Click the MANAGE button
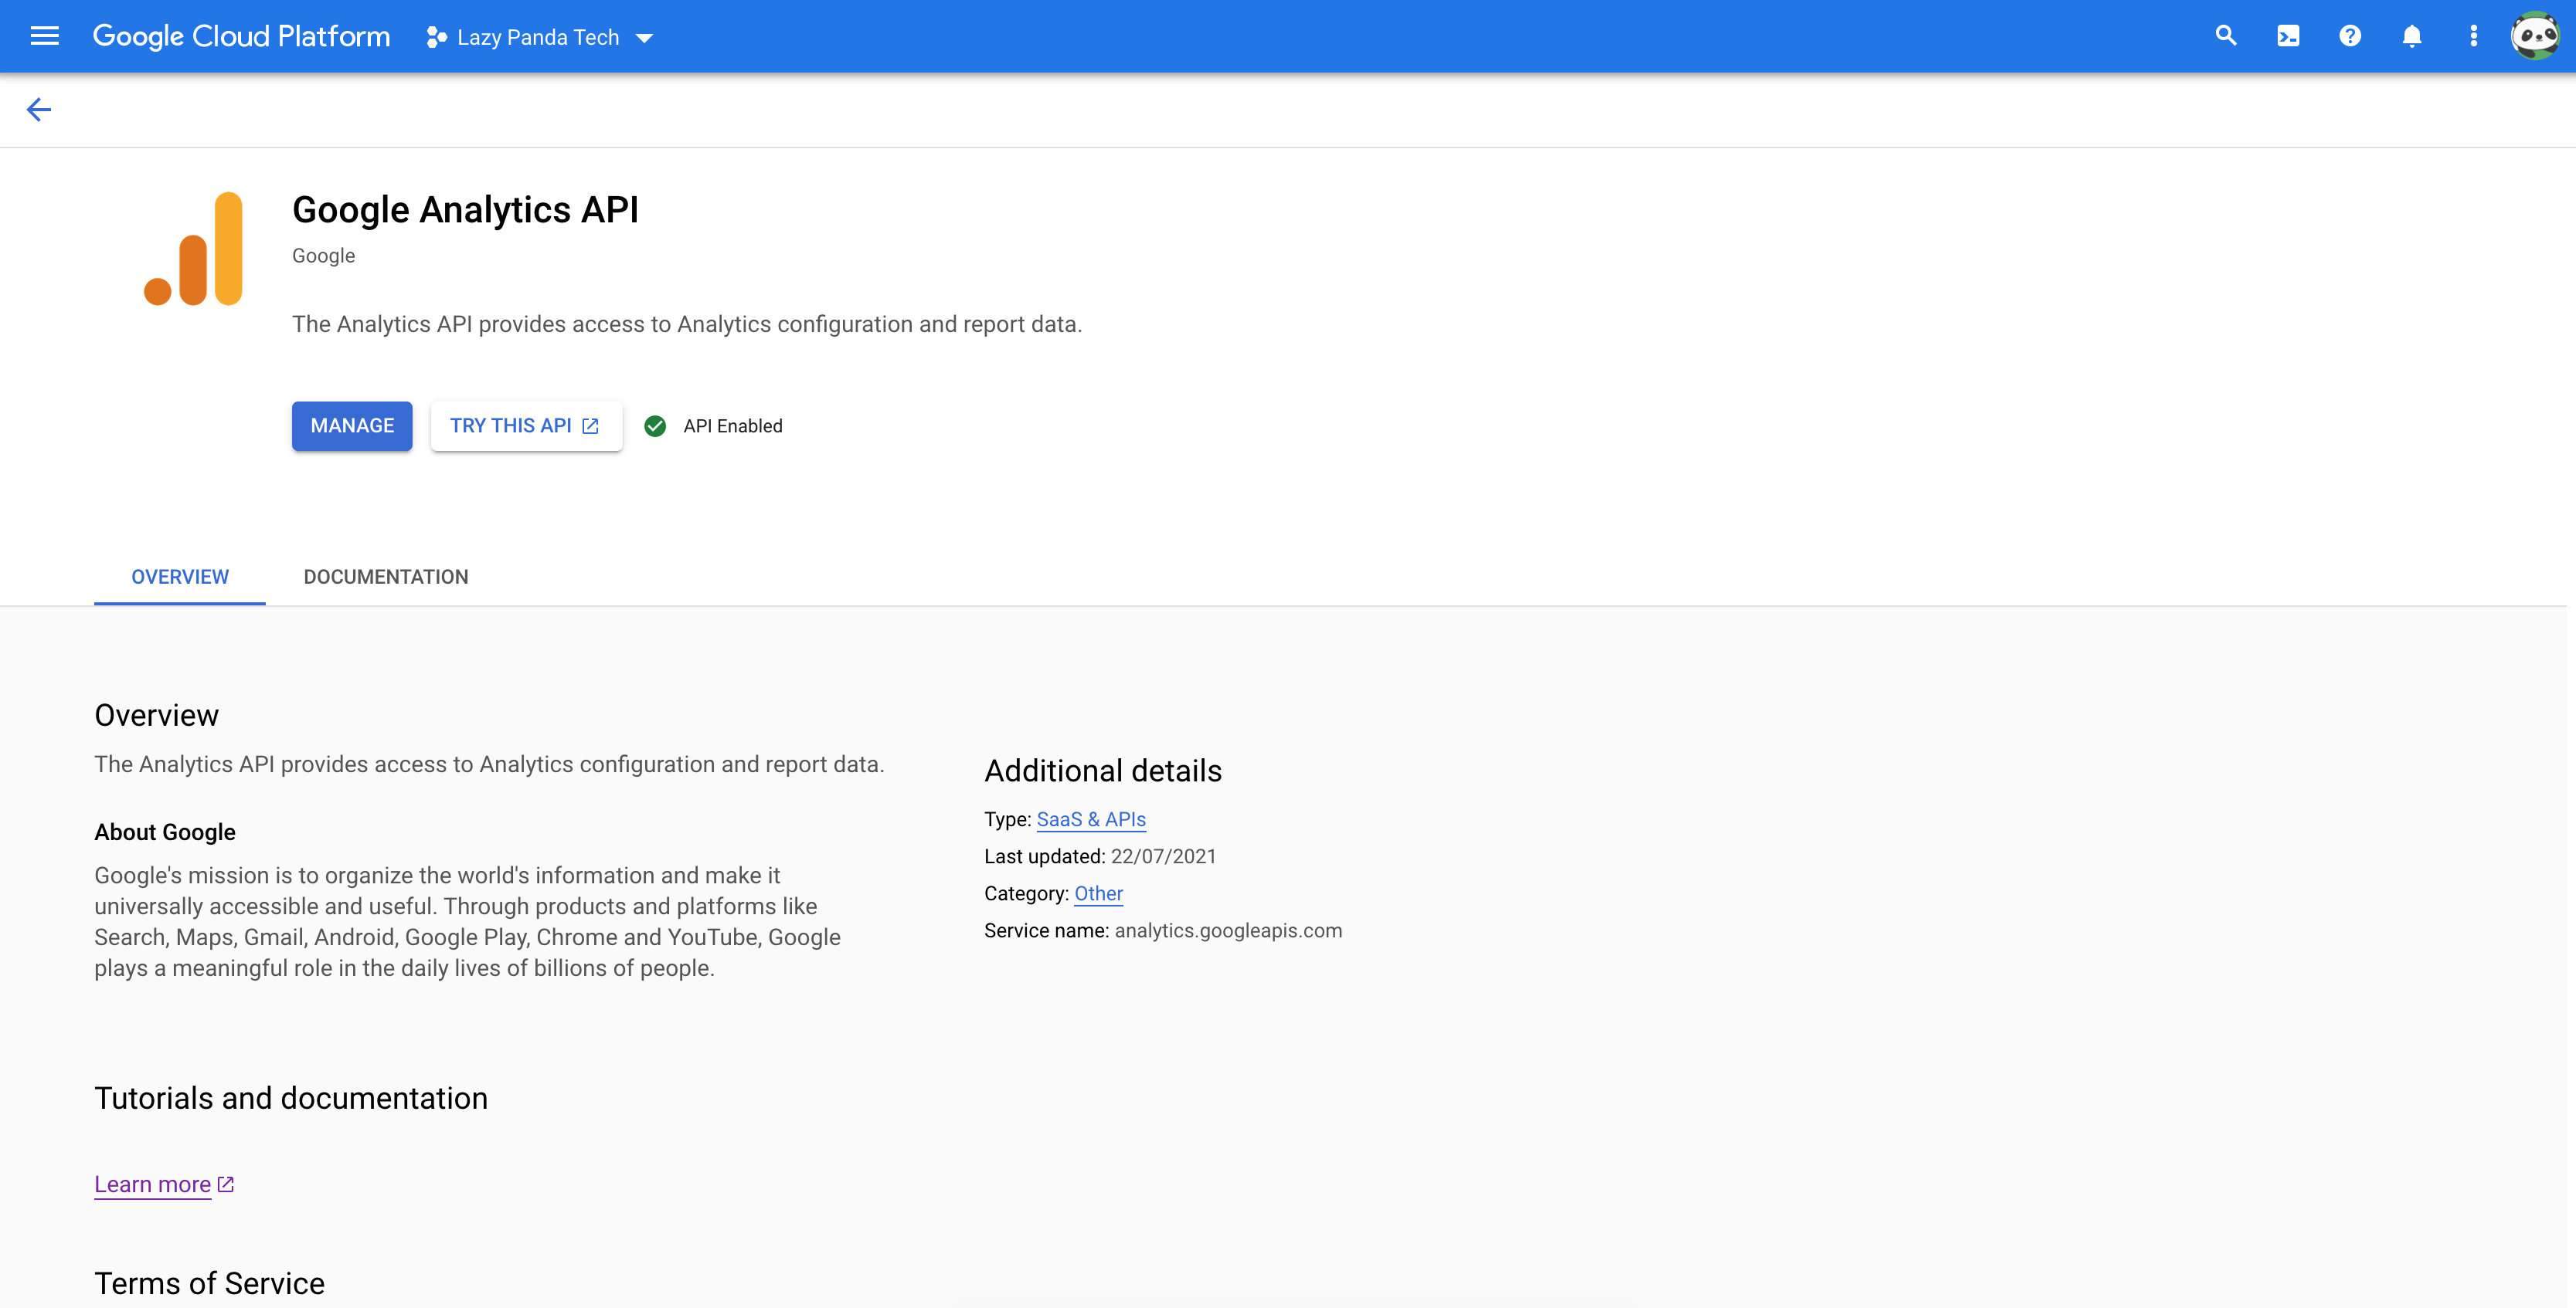The height and width of the screenshot is (1308, 2576). [352, 425]
